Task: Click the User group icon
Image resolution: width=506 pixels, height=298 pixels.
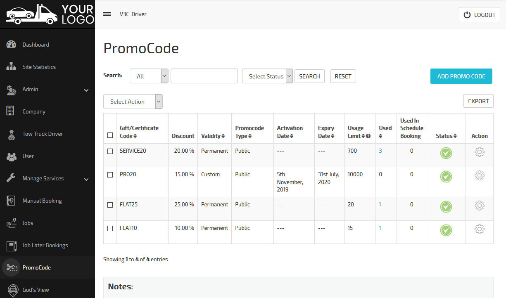Action: click(x=11, y=156)
